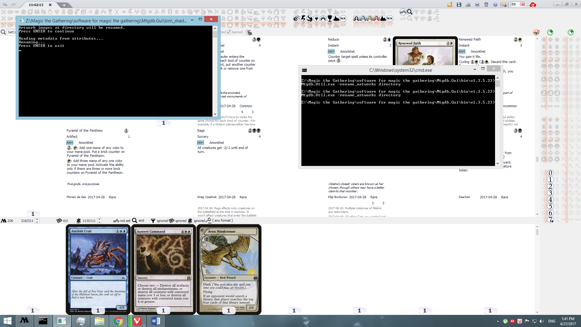
Task: Click the undo arrow icon
Action: tap(5, 5)
